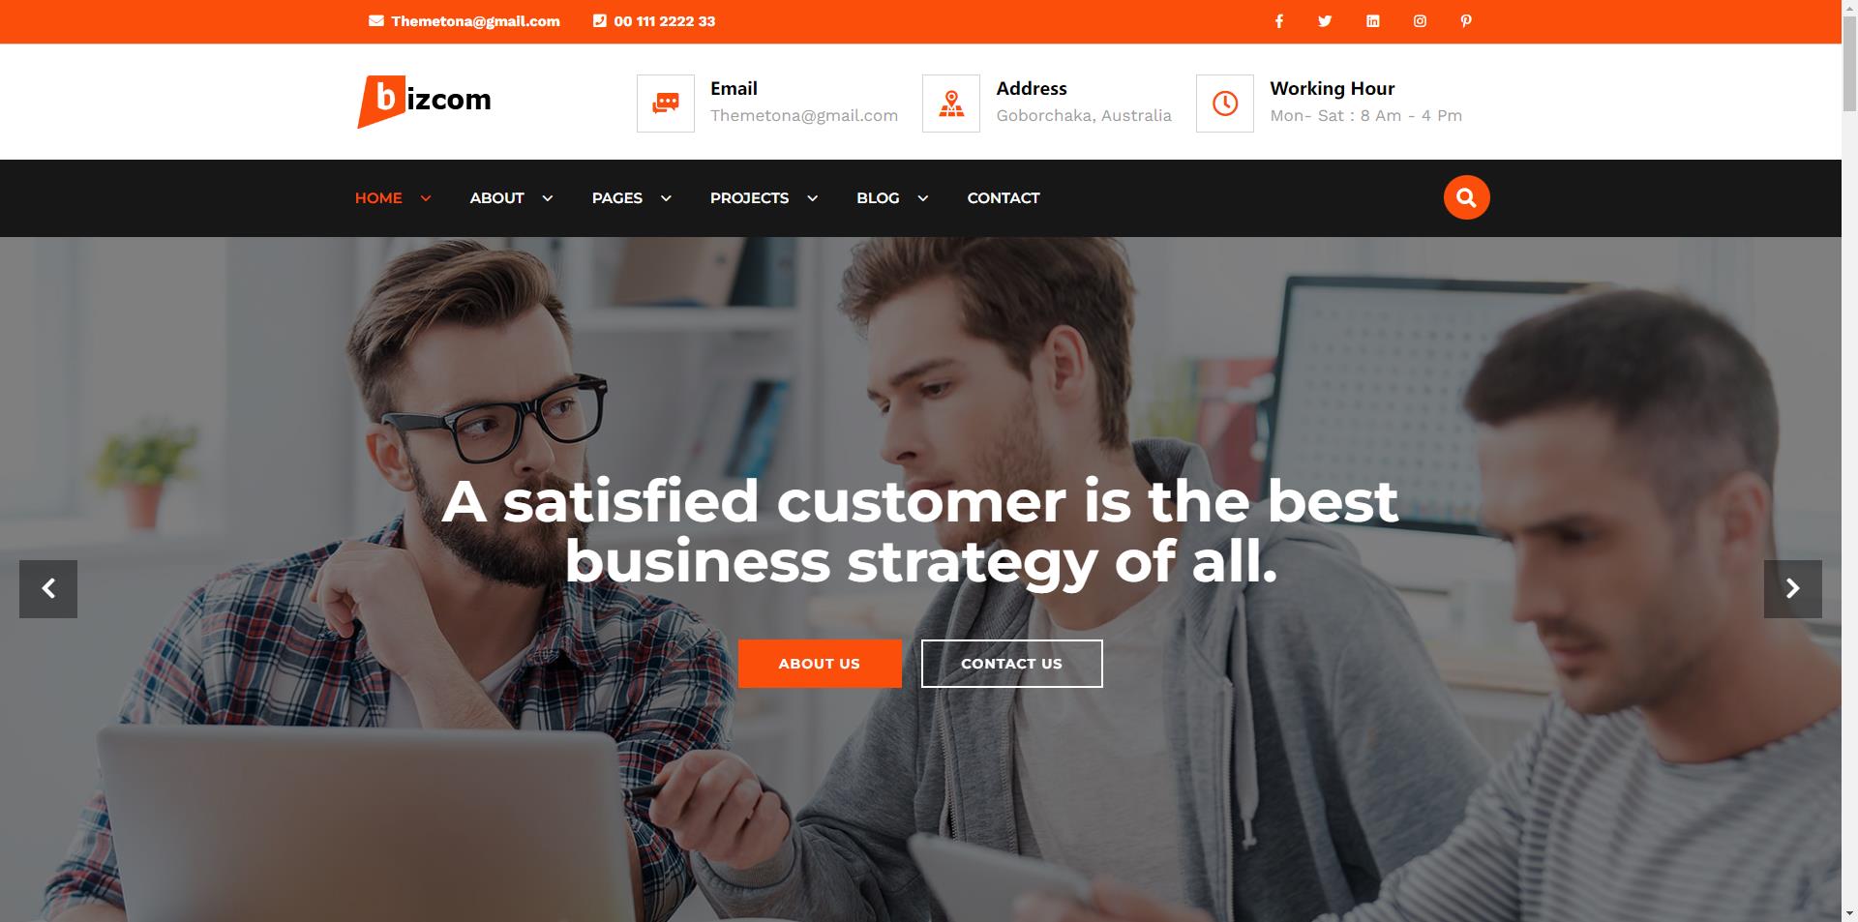Open the Blog menu item

click(878, 198)
